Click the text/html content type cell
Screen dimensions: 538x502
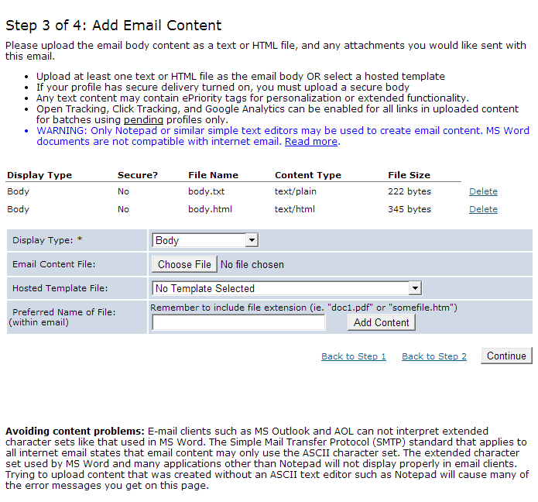pos(295,209)
